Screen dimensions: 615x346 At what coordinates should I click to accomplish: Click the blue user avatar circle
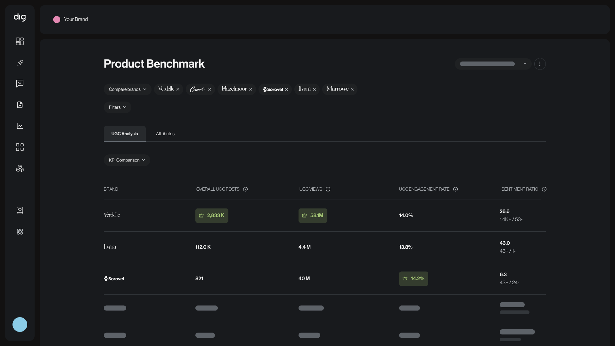pos(20,325)
